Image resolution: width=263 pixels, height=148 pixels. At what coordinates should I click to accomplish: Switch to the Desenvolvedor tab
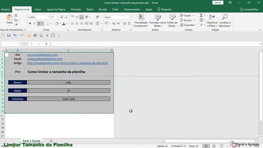pos(132,9)
